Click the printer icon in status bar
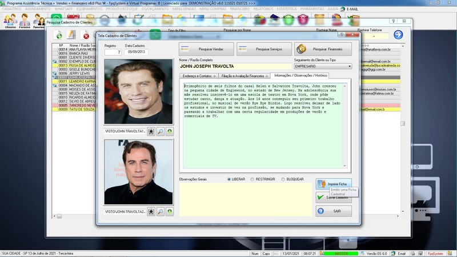This screenshot has height=257, width=457. pyautogui.click(x=413, y=254)
